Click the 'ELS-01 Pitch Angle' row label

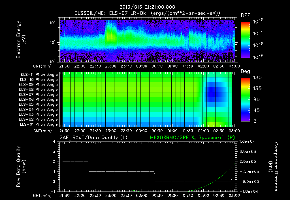[39, 124]
